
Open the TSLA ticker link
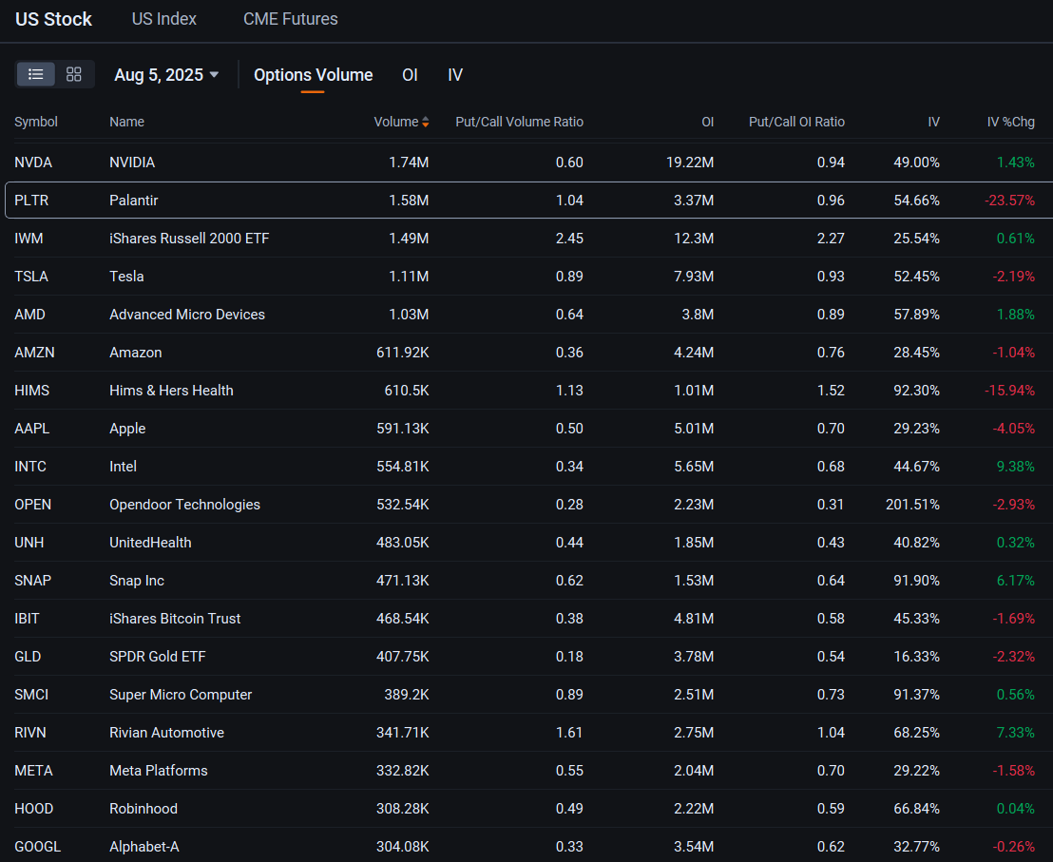[31, 277]
